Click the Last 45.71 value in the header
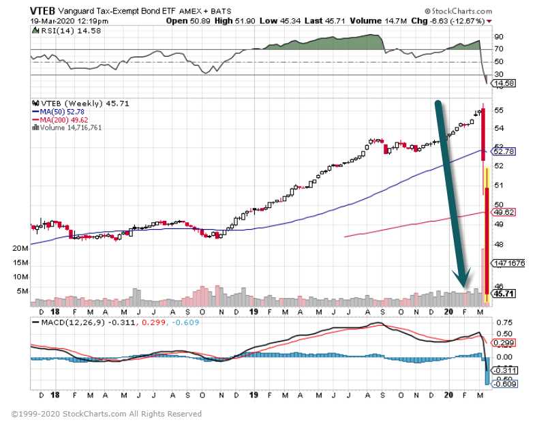 pos(325,21)
